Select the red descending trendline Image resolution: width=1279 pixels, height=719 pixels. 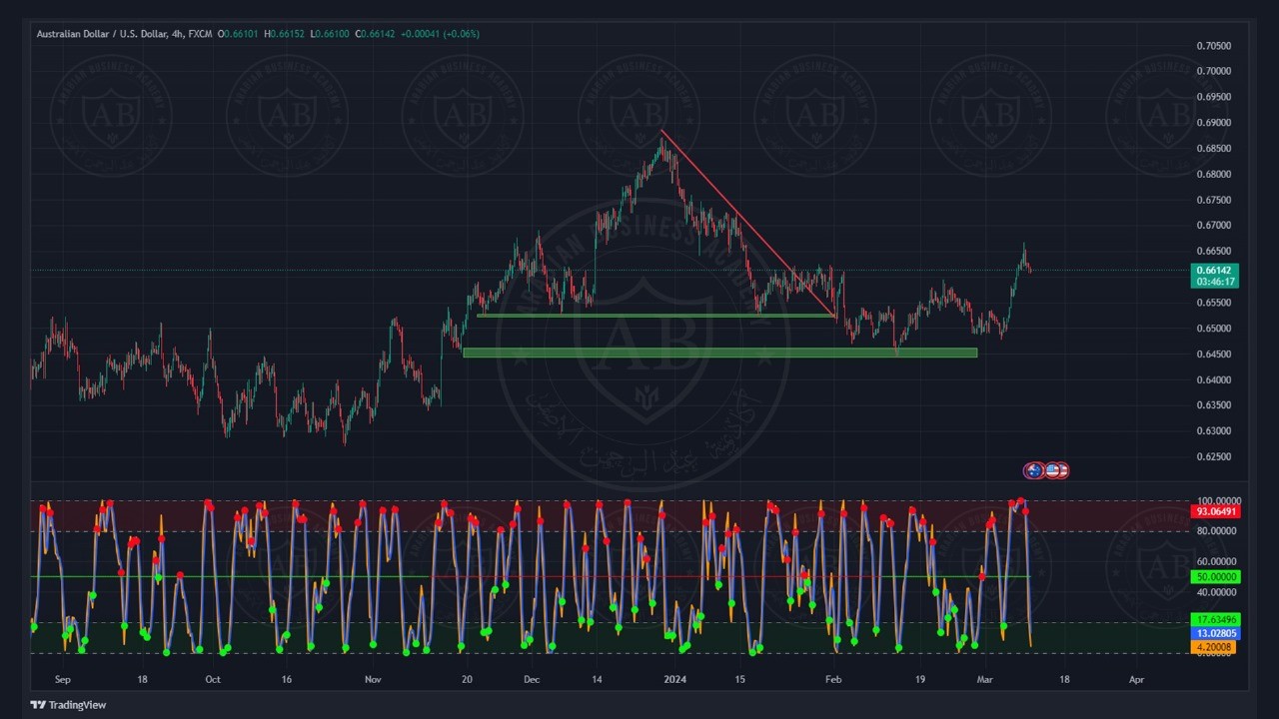747,223
